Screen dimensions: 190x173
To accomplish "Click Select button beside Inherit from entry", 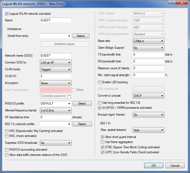I will (x=81, y=36).
